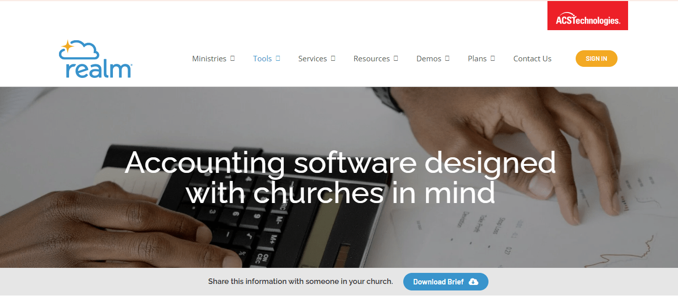This screenshot has height=296, width=678.
Task: Open the Resources menu
Action: [372, 59]
